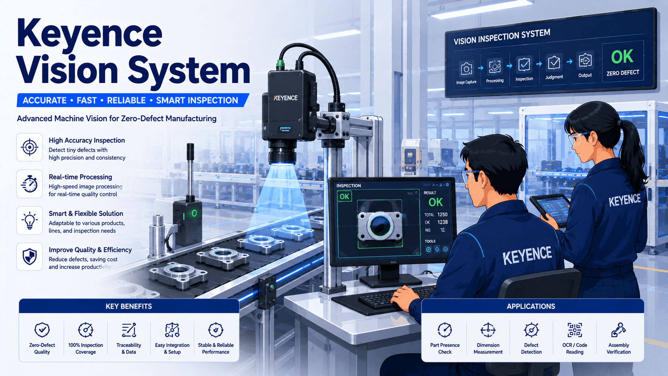Click the OCR / Code Reading label

click(x=575, y=348)
